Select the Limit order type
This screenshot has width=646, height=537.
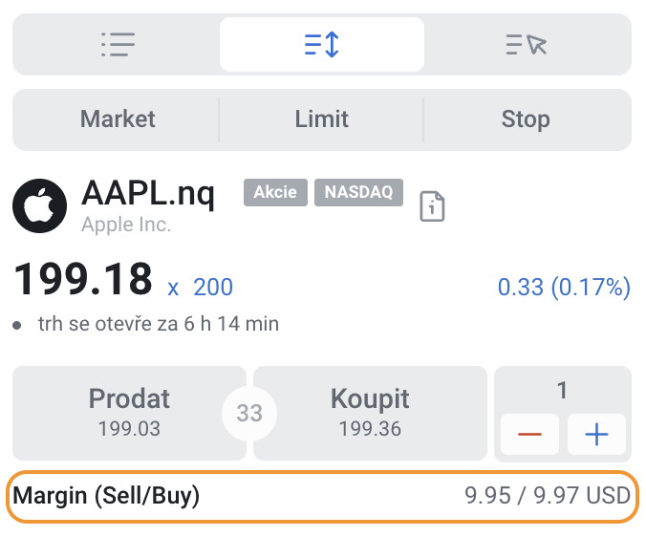(321, 119)
